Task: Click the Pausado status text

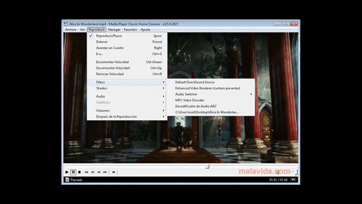Action: 76,180
